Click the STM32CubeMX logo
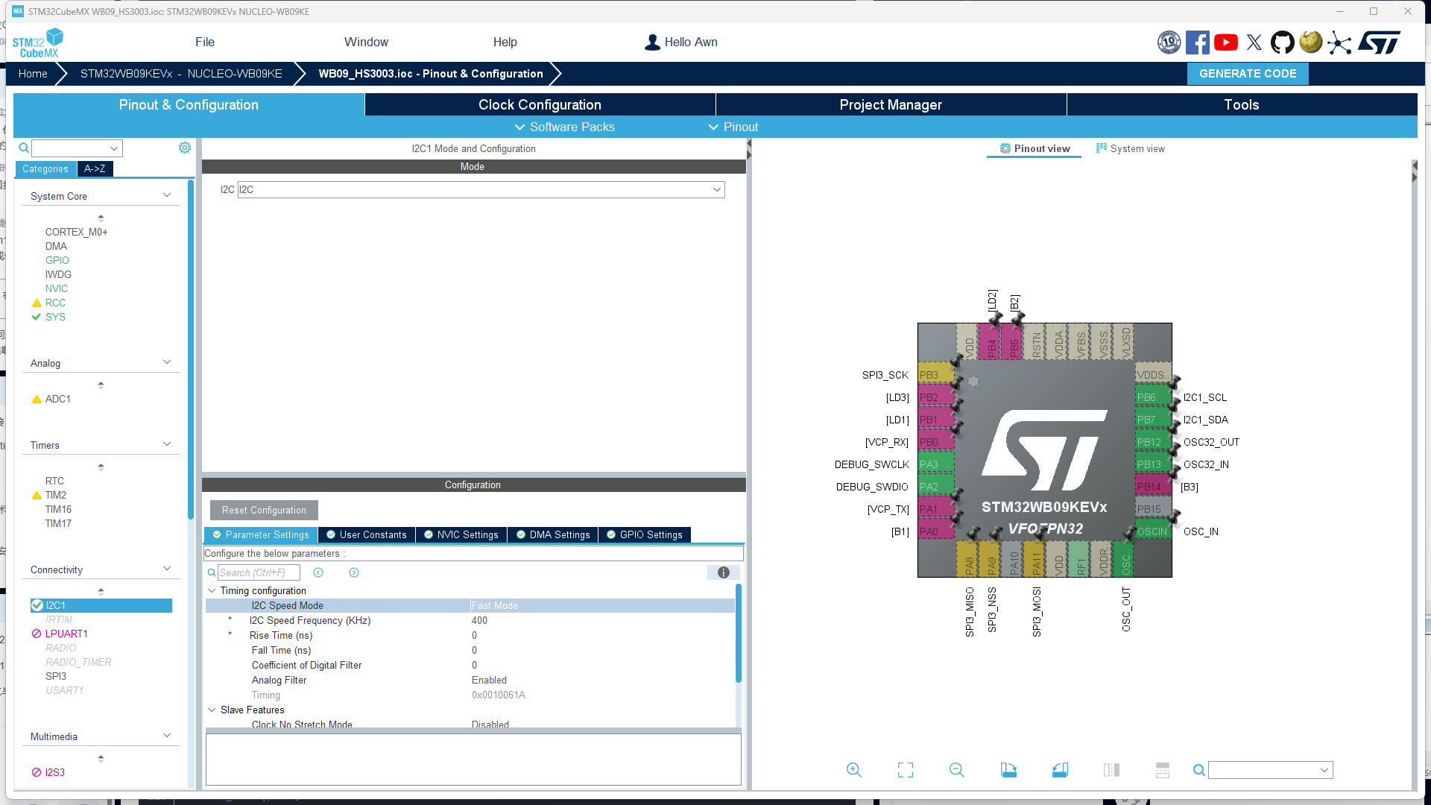1431x805 pixels. tap(38, 42)
